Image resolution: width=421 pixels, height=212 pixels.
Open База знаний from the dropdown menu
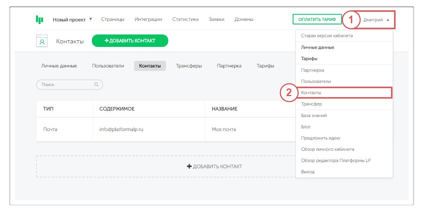coord(314,115)
